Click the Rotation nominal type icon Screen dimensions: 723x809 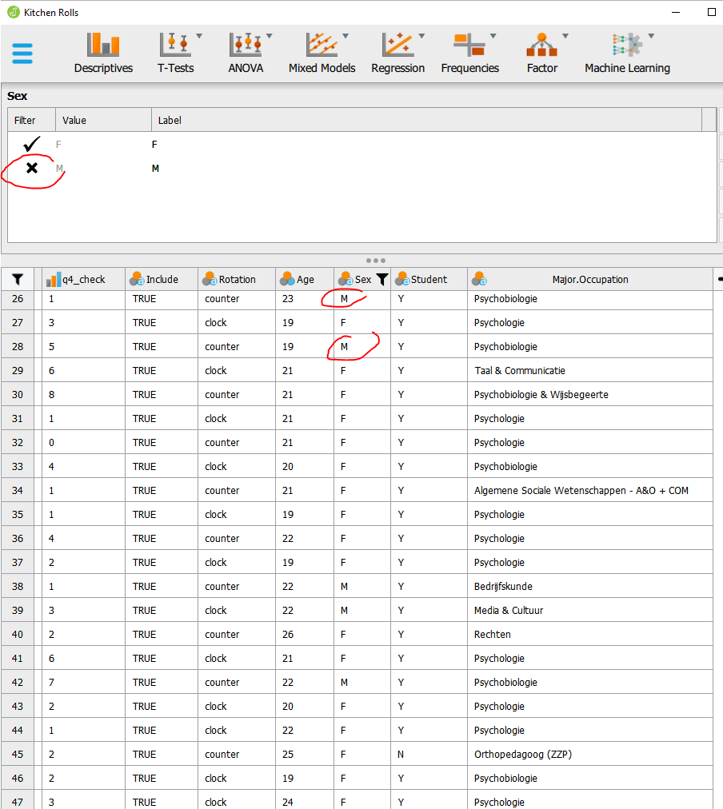pyautogui.click(x=210, y=279)
